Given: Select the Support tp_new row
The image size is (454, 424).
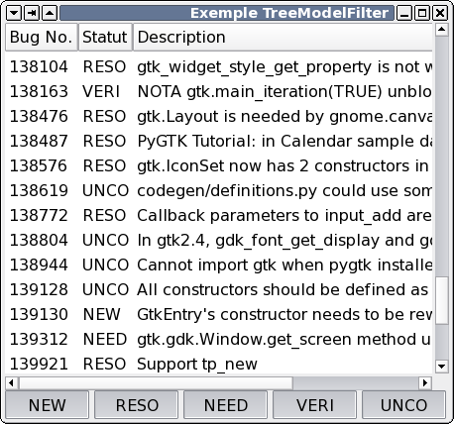Looking at the screenshot, I should pyautogui.click(x=219, y=364).
